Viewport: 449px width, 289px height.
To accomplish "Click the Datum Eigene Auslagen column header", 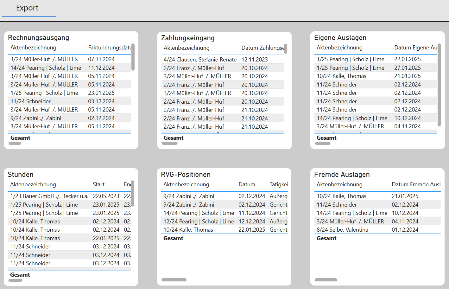I will pos(415,48).
